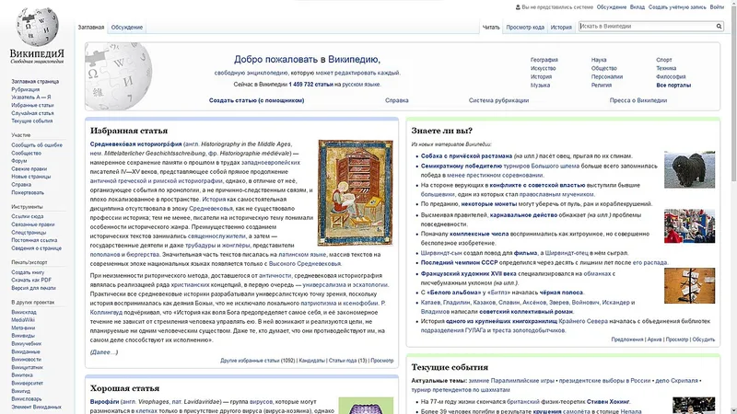This screenshot has height=414, width=737.
Task: Click Сообщить об ошибке link
Action: click(x=37, y=145)
